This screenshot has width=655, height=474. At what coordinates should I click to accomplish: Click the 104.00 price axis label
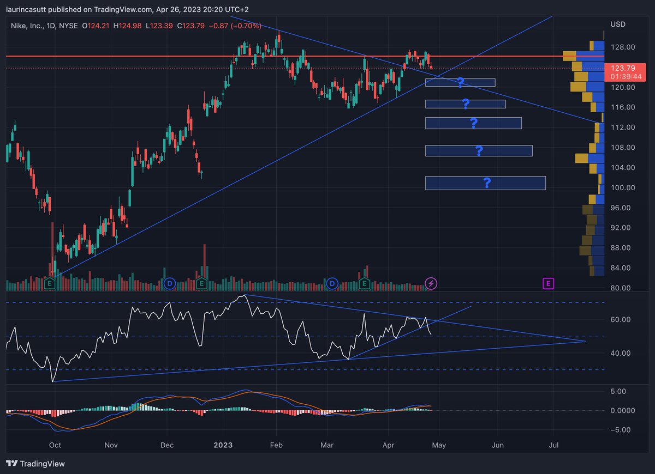622,168
